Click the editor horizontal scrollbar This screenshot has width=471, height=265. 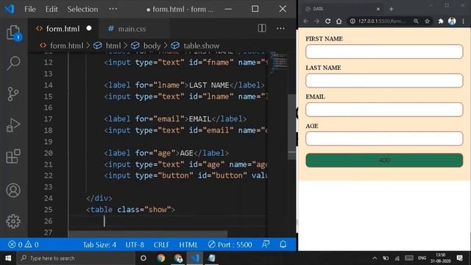148,234
